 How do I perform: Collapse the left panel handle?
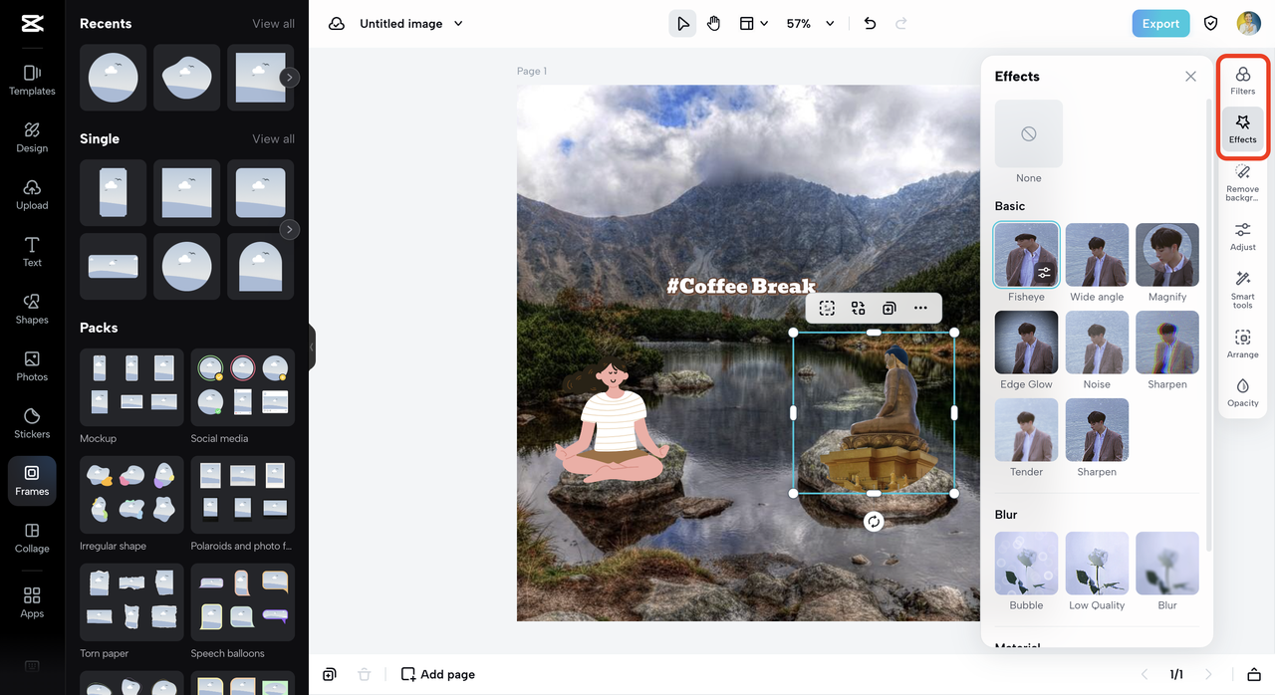coord(312,347)
